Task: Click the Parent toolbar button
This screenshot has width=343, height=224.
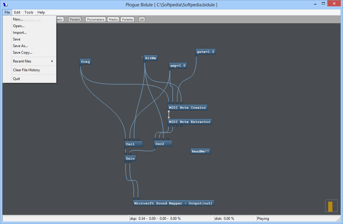Action: 75,19
